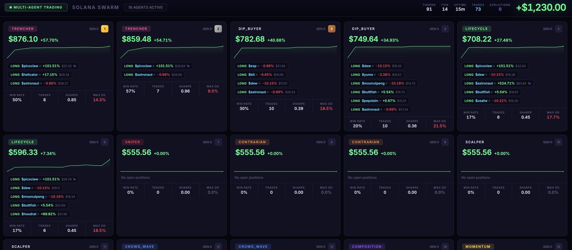Click rank badge 6 on the $596.33 card
The width and height of the screenshot is (572, 250).
coord(105,142)
